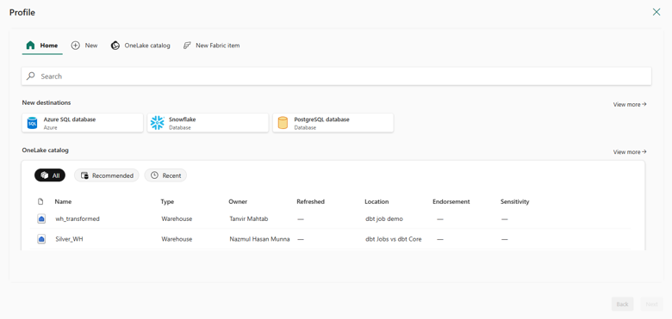
Task: Click the magnifier icon in search box
Action: point(30,77)
